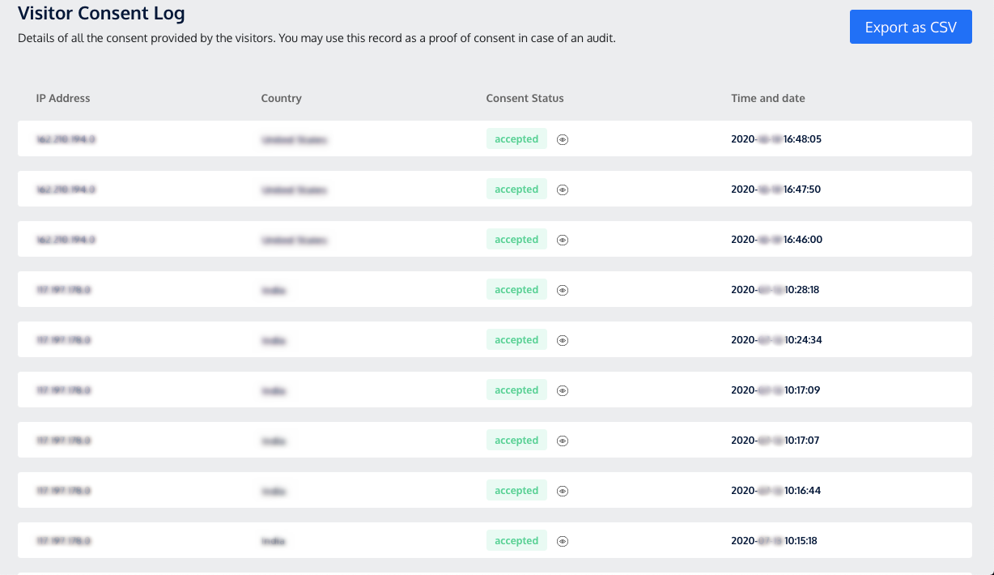View consent details for the 16:48:05 entry
Screen dimensions: 994x575
[x=563, y=139]
